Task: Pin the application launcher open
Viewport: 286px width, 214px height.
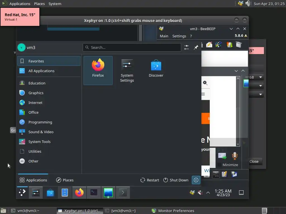Action: tap(196, 47)
